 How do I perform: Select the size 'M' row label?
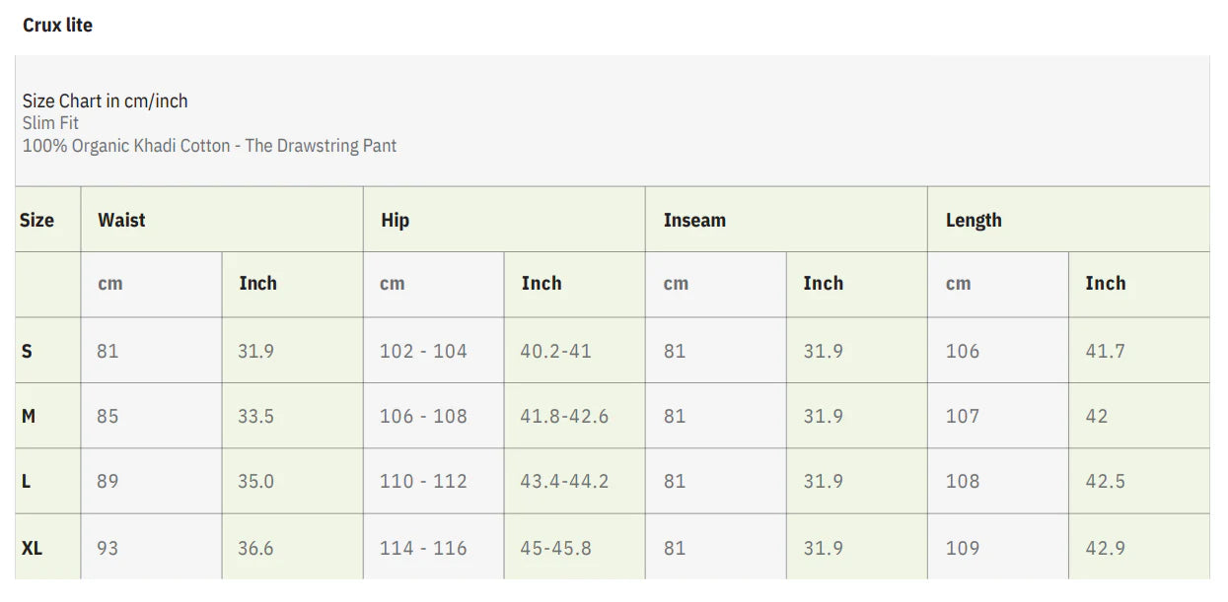click(29, 416)
